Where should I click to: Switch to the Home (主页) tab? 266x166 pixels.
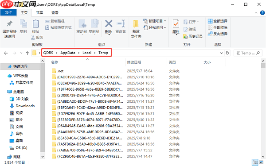[x=24, y=13]
